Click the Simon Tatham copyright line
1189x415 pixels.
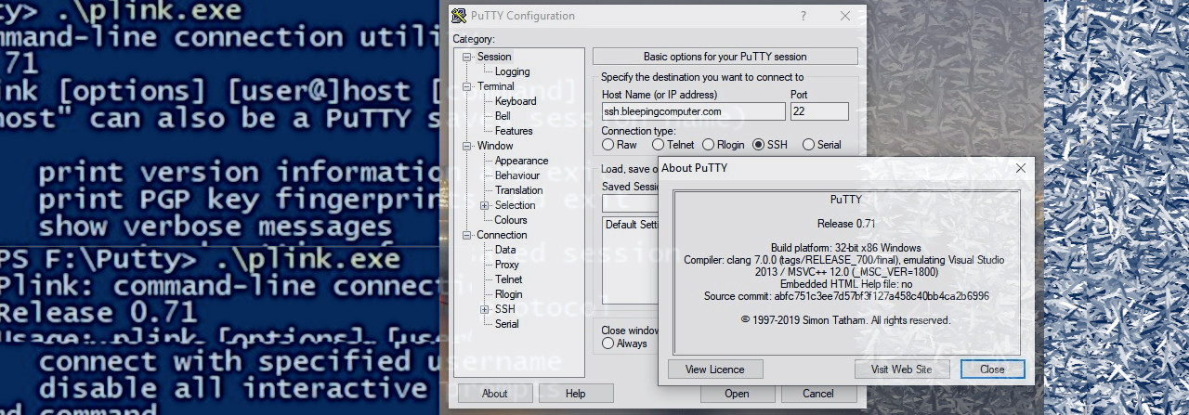(846, 320)
